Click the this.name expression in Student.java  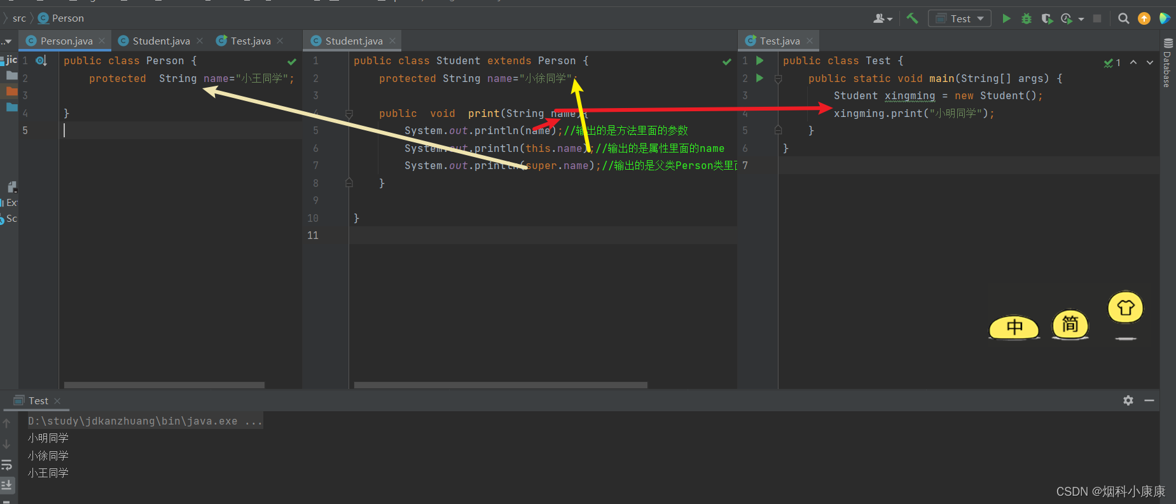pyautogui.click(x=553, y=149)
